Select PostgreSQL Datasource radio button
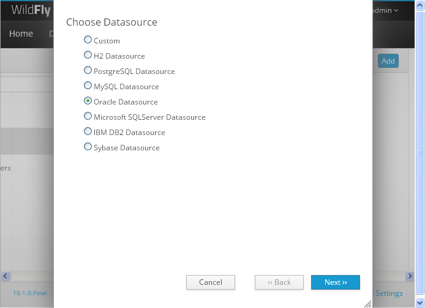425x308 pixels. (x=88, y=70)
